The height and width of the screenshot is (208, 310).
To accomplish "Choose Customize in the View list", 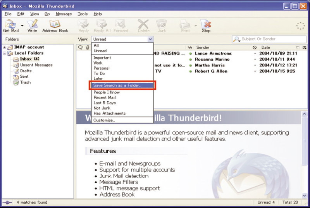I will pyautogui.click(x=122, y=120).
